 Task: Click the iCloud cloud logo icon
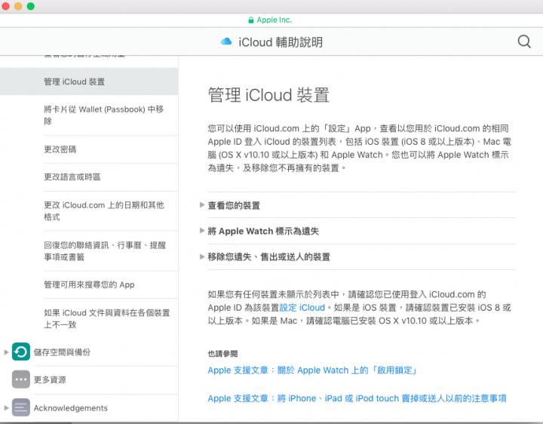coord(226,42)
